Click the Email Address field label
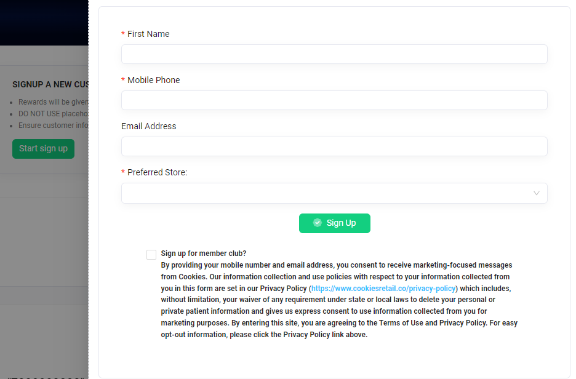 coord(149,126)
